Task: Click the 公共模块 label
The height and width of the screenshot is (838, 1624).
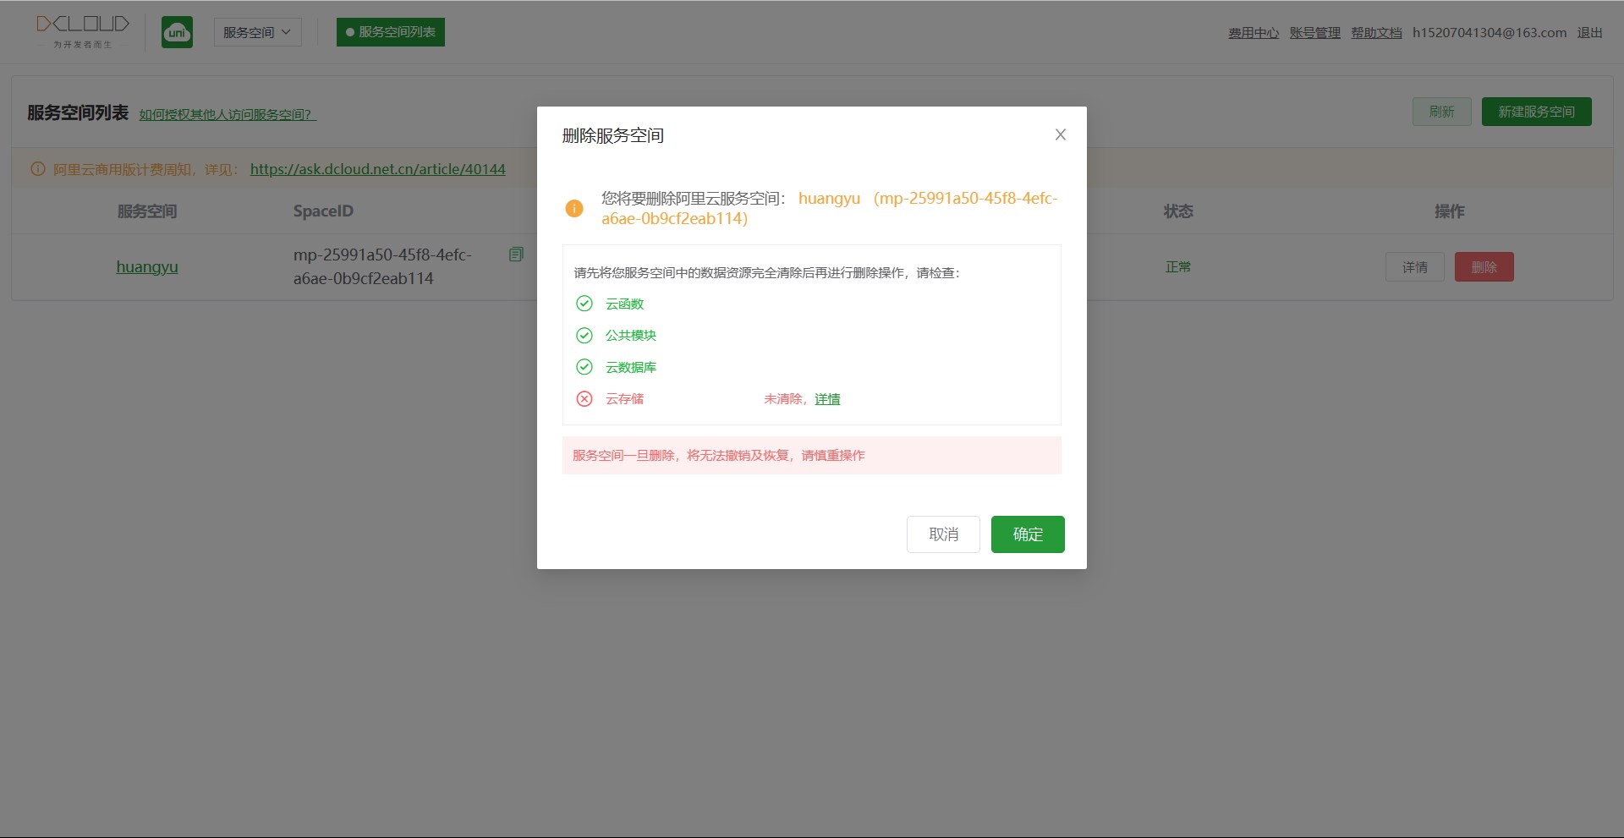Action: coord(631,336)
